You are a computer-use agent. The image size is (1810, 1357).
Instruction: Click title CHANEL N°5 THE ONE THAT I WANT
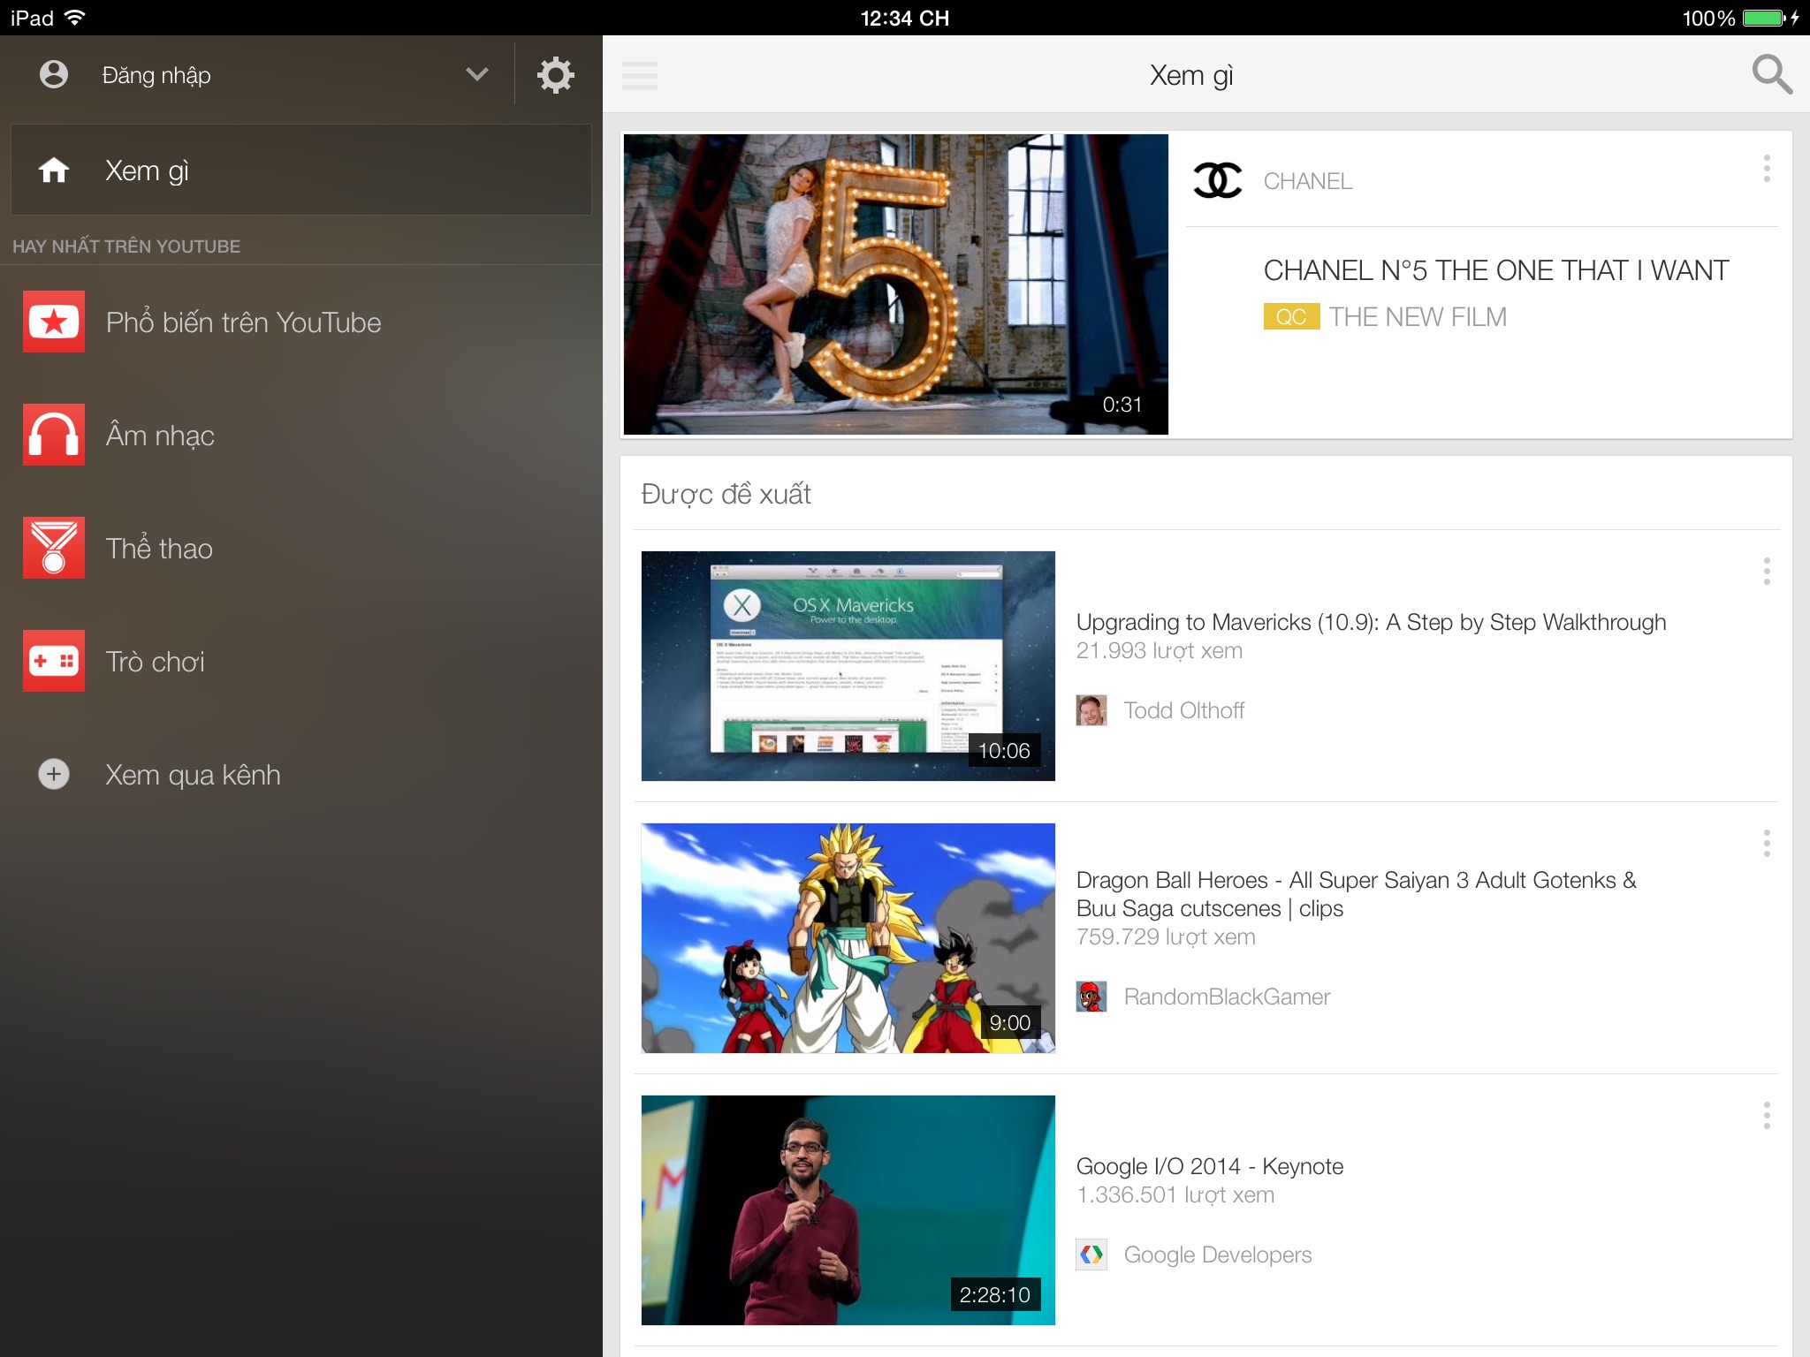(x=1496, y=270)
